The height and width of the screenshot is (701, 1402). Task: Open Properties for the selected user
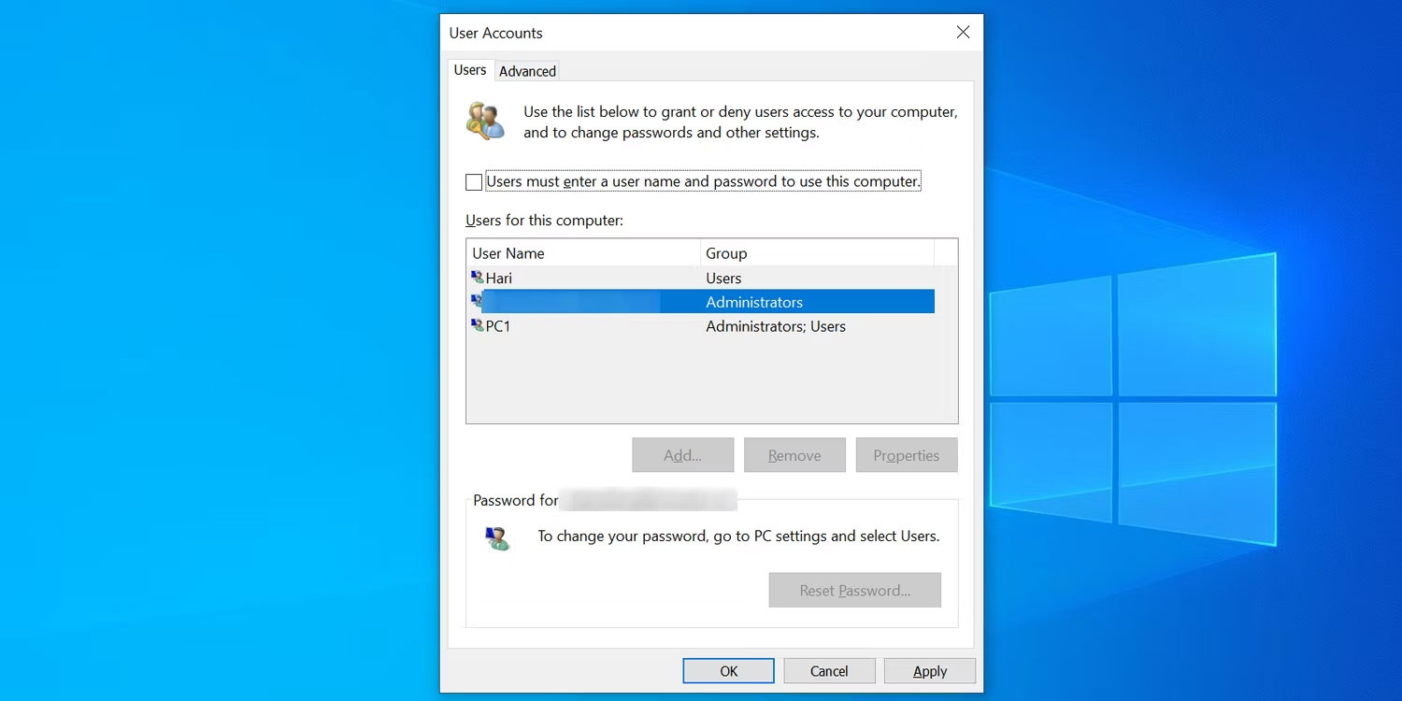[x=906, y=455]
